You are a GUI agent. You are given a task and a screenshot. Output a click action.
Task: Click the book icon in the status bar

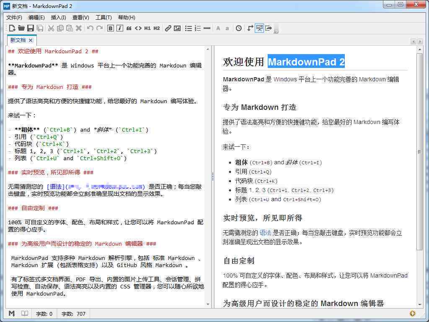[25, 313]
